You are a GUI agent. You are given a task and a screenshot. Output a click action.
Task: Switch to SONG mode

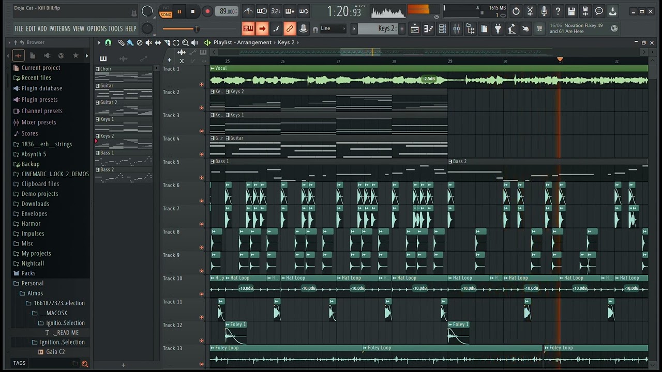point(165,14)
